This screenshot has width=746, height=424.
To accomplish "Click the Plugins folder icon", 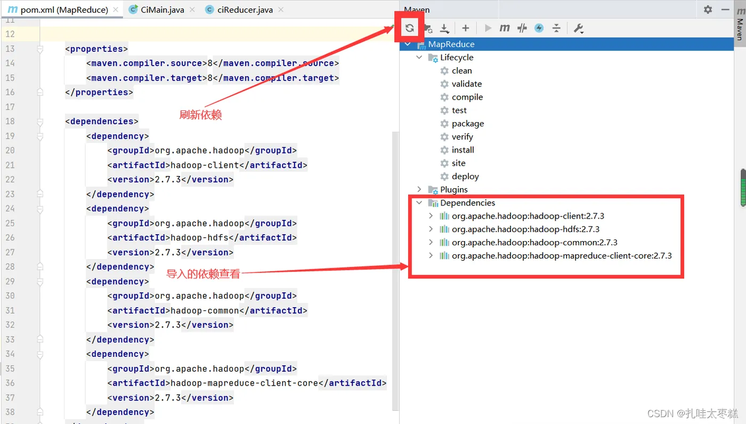I will point(433,189).
